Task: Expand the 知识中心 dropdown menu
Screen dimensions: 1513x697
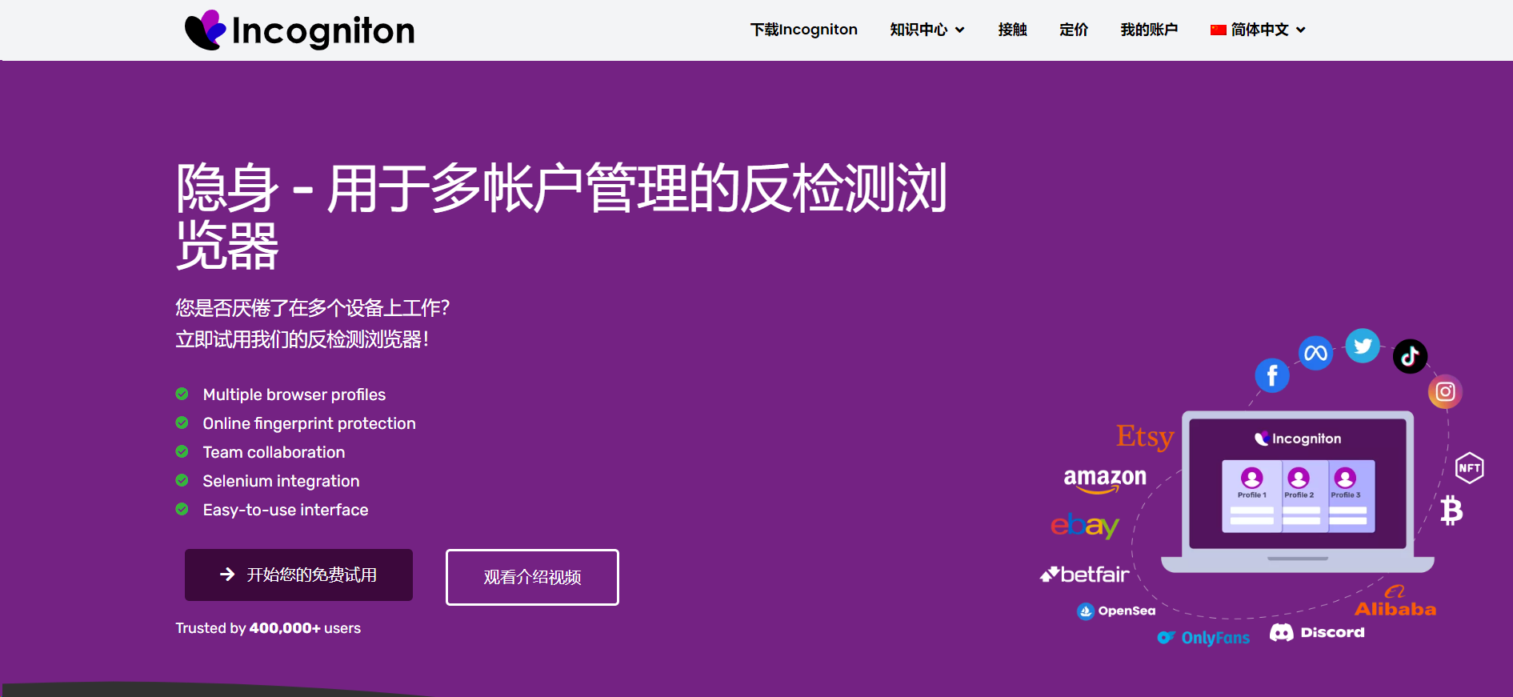Action: [x=927, y=30]
